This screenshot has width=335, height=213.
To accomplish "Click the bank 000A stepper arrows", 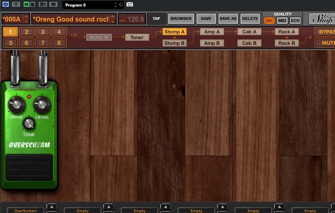I will 26,19.
